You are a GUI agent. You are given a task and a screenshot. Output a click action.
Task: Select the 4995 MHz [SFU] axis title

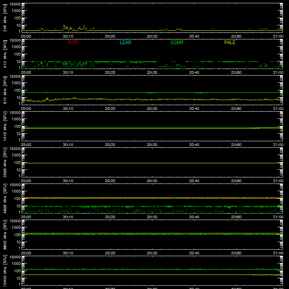tap(5, 198)
